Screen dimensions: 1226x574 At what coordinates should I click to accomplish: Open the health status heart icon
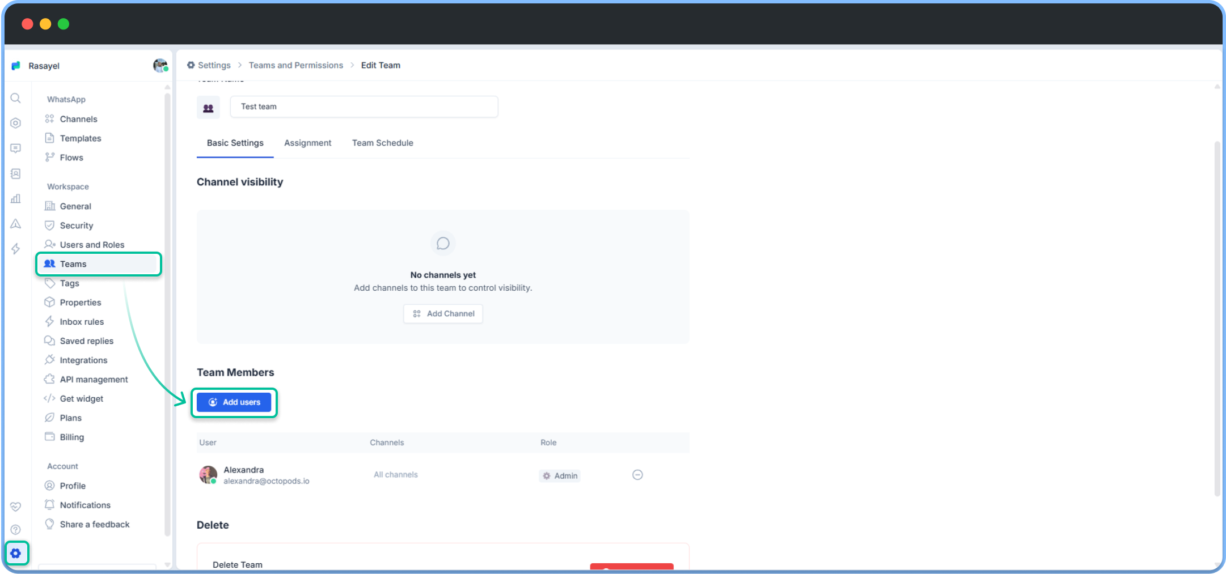coord(16,507)
